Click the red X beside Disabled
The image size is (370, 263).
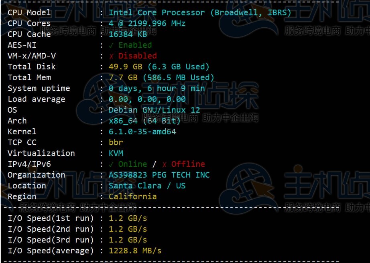coord(111,56)
